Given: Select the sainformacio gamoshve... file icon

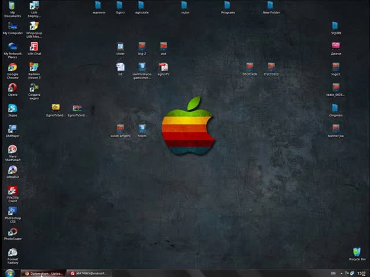Looking at the screenshot, I should coord(142,71).
